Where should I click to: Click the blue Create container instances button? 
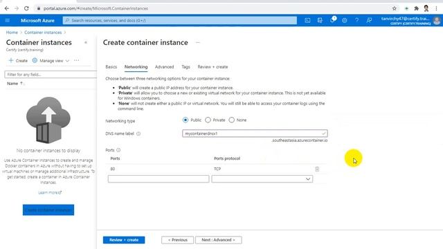point(48,210)
